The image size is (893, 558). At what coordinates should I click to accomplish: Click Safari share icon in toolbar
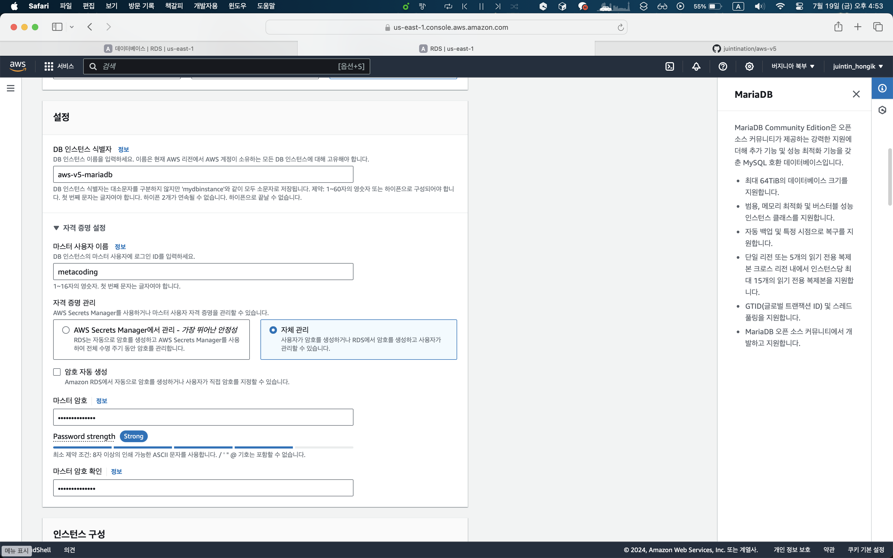tap(838, 27)
